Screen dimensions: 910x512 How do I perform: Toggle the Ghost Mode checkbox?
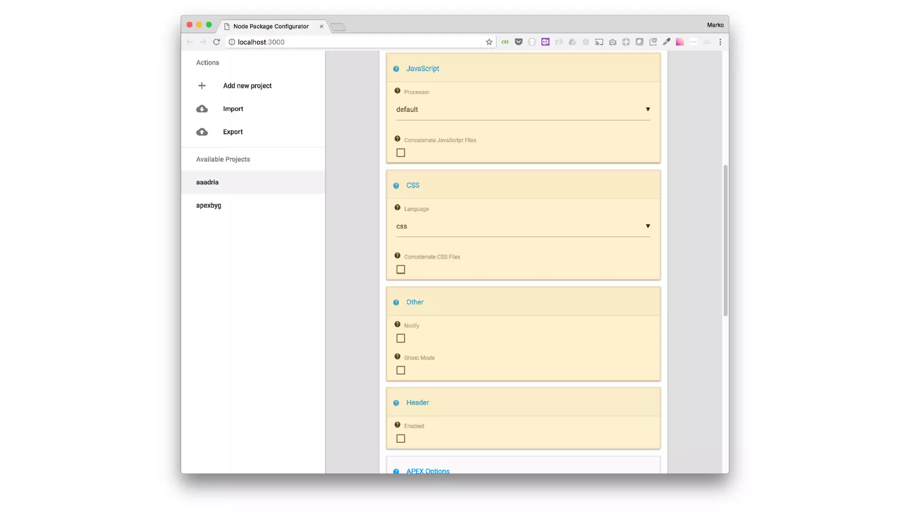(400, 370)
